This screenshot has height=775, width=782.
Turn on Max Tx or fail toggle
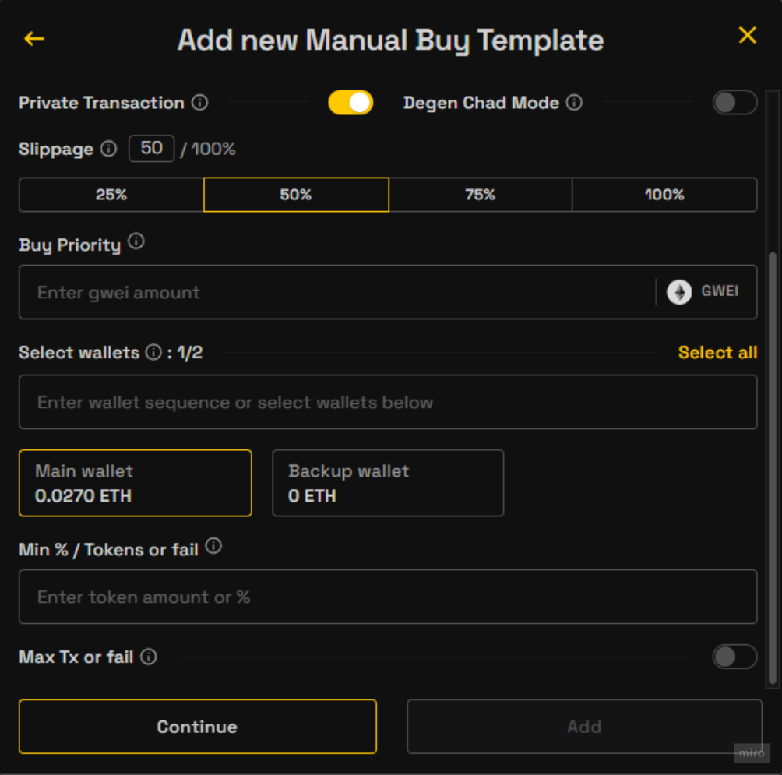(734, 657)
